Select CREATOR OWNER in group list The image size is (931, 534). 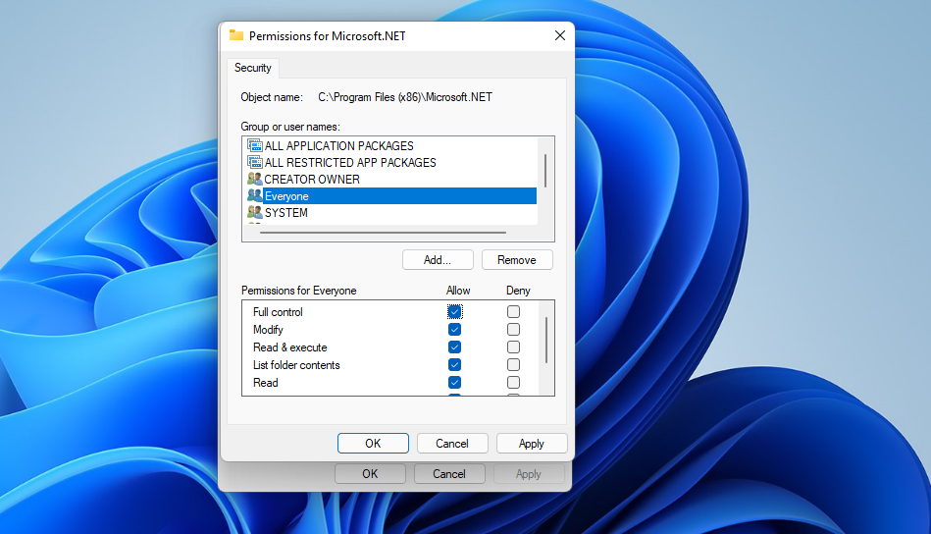coord(391,179)
